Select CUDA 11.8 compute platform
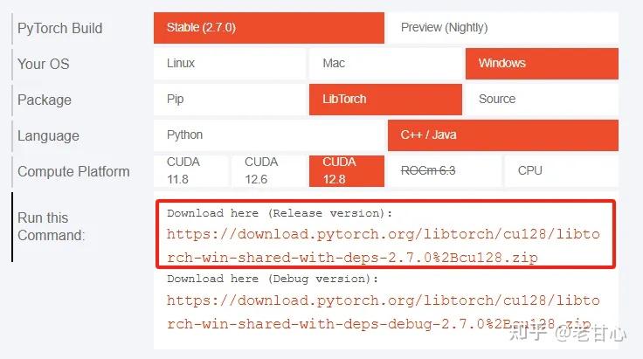 [190, 171]
